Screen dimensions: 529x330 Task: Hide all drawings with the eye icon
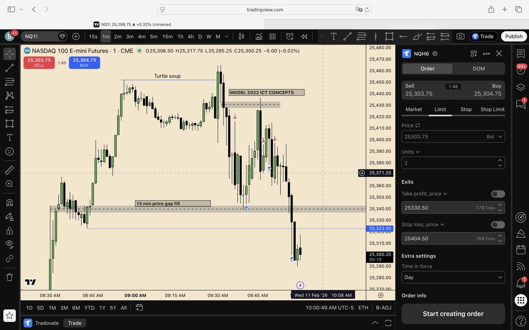[x=10, y=244]
